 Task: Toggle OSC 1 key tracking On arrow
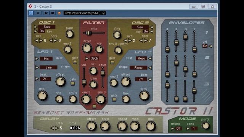coord(36,31)
